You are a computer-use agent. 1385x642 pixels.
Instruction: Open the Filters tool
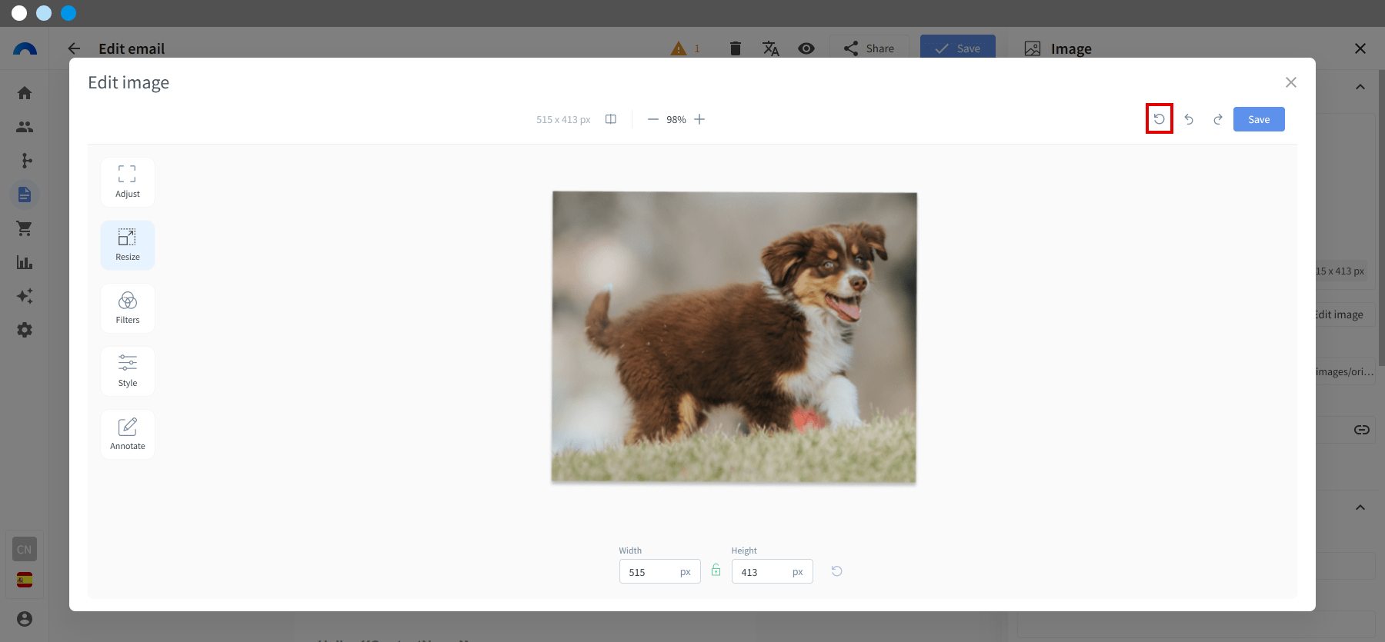128,308
